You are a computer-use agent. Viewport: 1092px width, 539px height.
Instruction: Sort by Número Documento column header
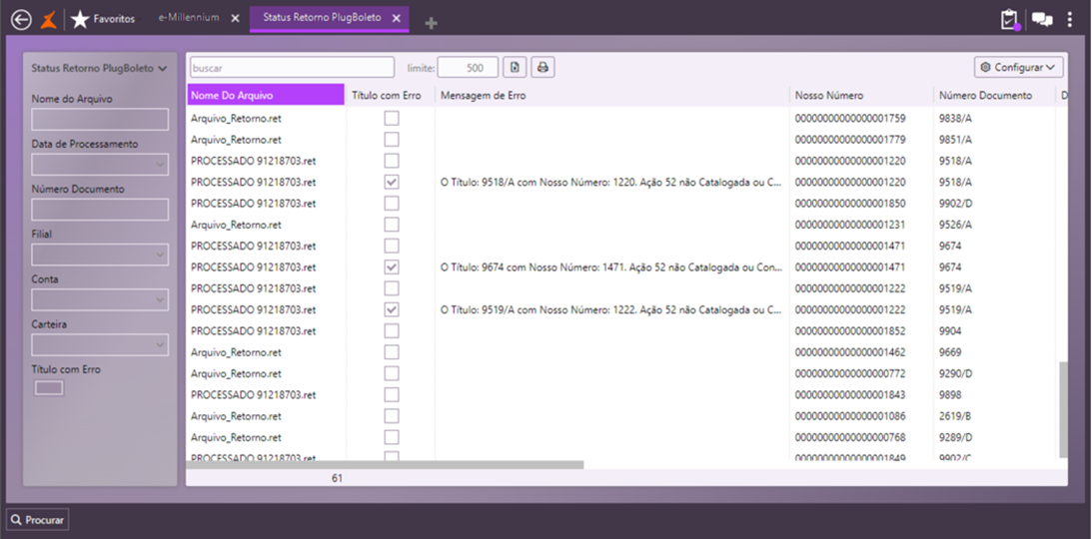994,95
